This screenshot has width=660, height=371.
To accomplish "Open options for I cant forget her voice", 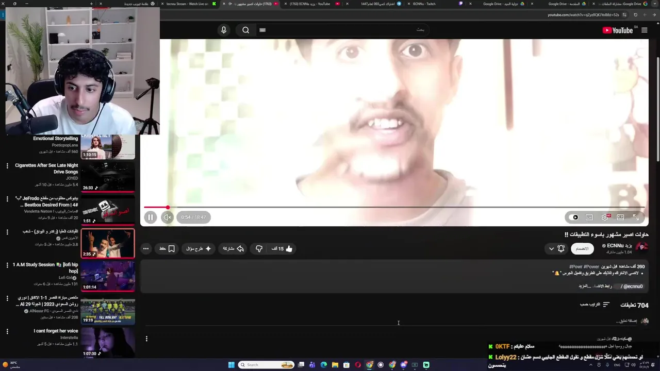I will point(7,331).
